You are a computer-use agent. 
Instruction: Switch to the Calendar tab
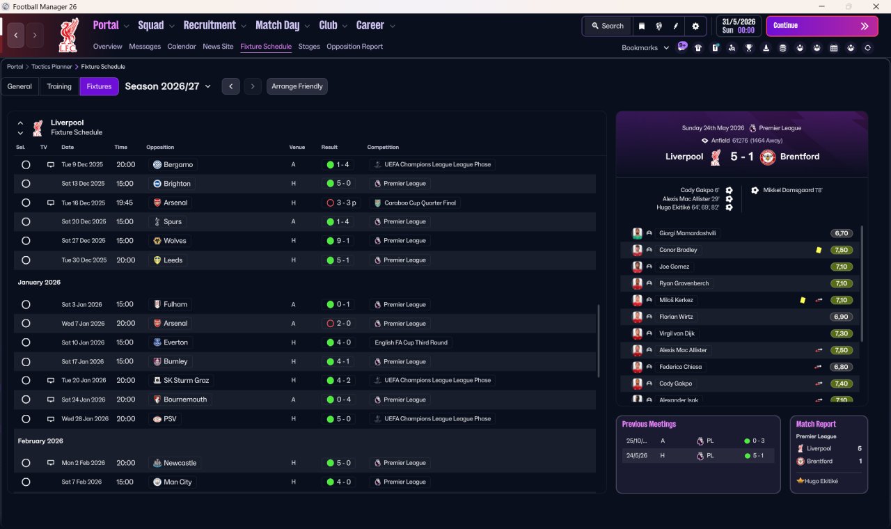[x=182, y=47]
